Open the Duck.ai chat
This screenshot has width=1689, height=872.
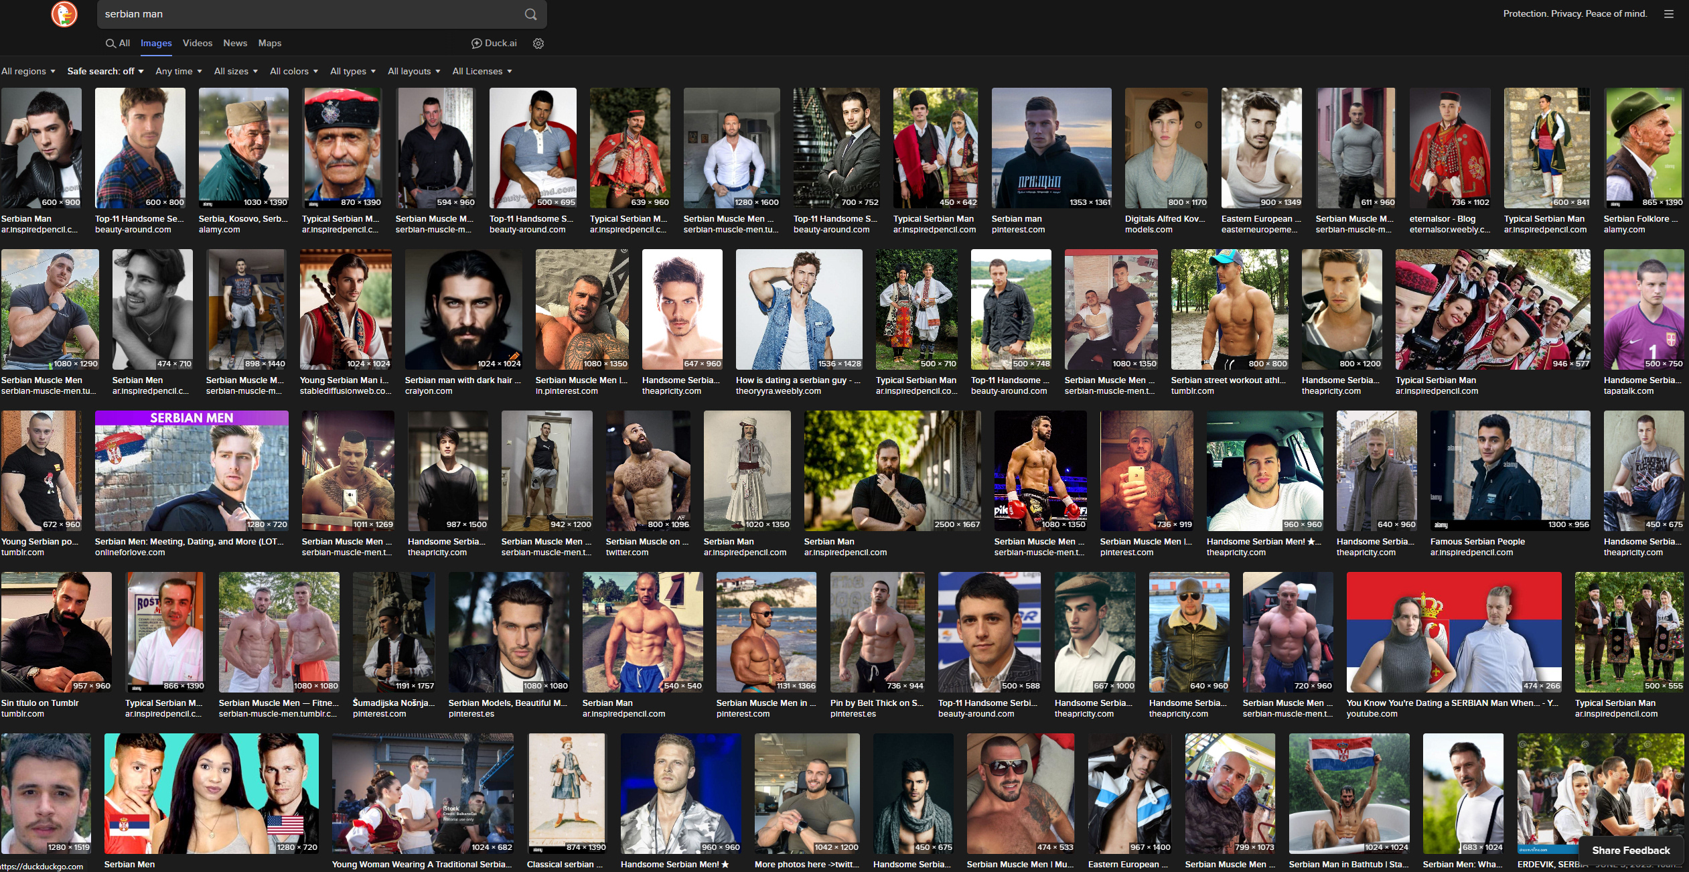pyautogui.click(x=494, y=44)
